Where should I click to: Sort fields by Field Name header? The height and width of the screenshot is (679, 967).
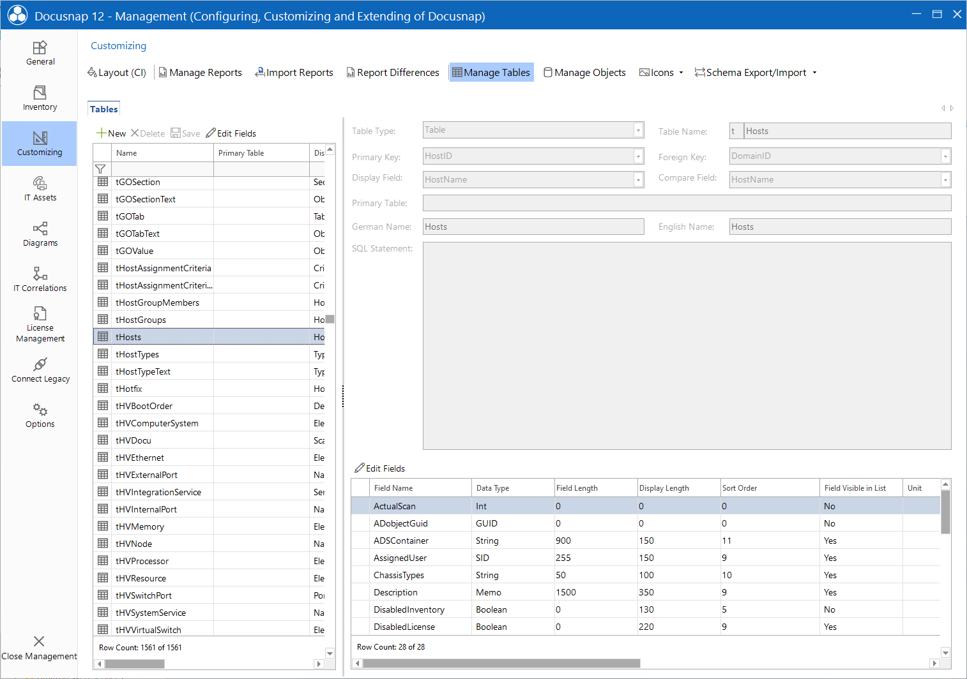point(420,488)
